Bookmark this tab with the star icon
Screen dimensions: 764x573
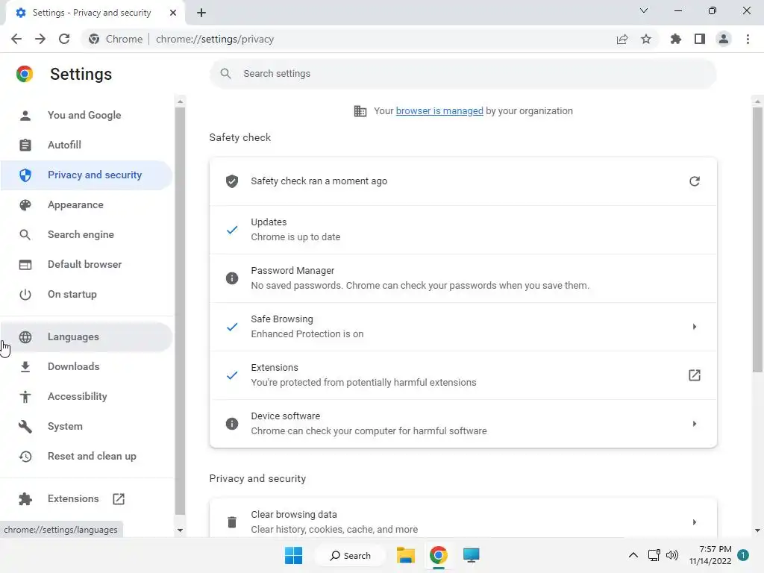(x=646, y=39)
